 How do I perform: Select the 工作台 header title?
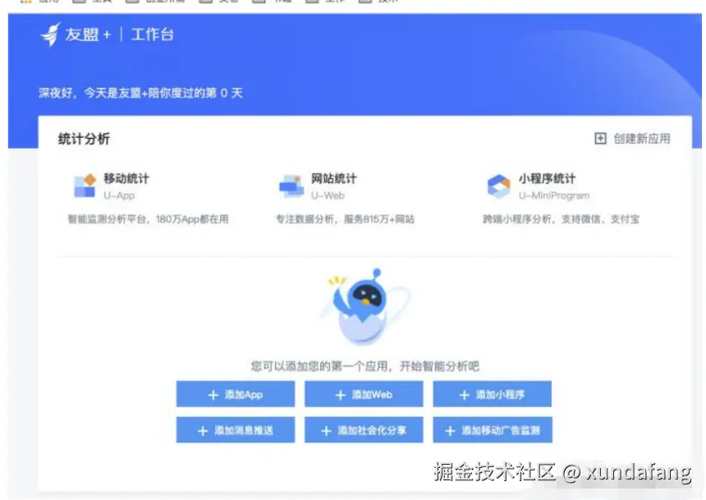[x=152, y=34]
